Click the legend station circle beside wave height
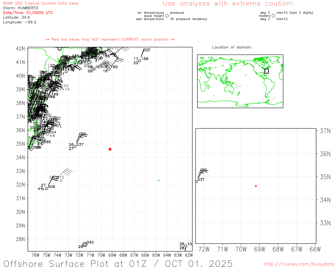 click(x=167, y=16)
